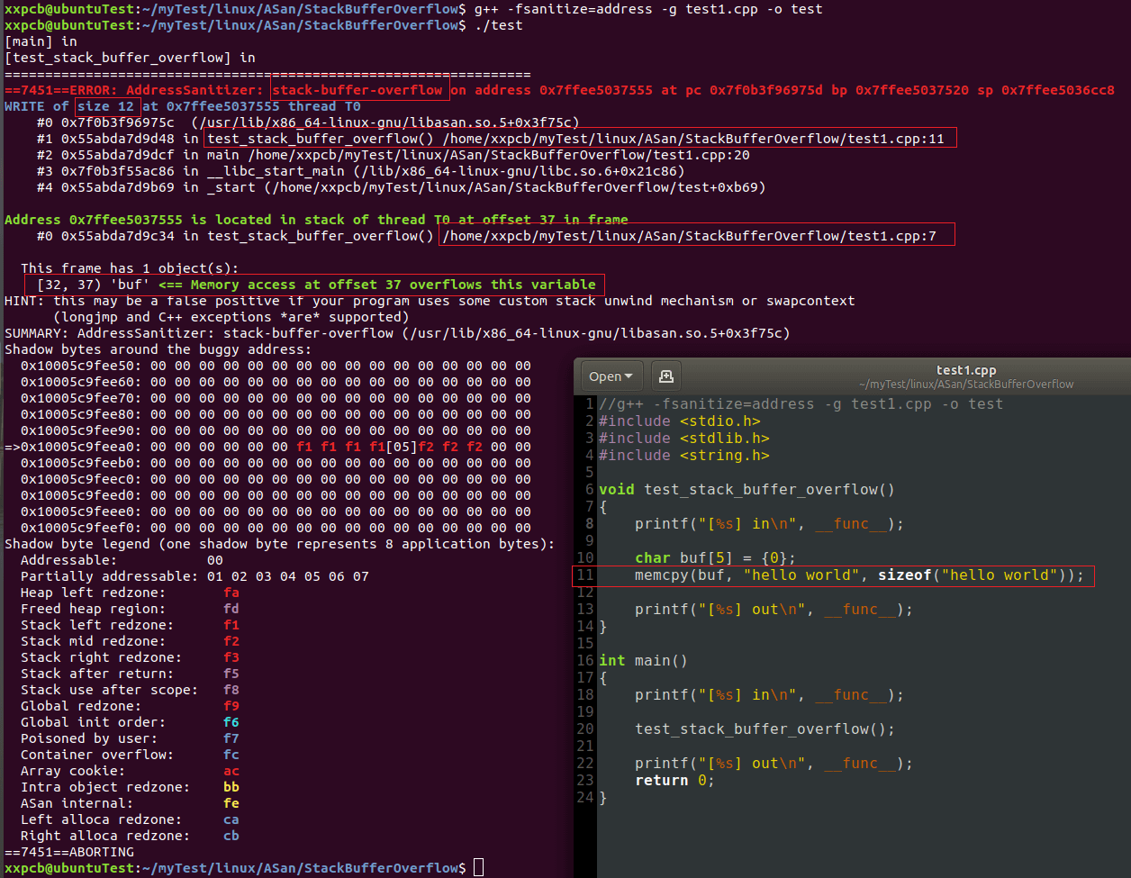This screenshot has width=1131, height=878.
Task: Click the line 1 g++ comment in gedit
Action: pyautogui.click(x=801, y=404)
